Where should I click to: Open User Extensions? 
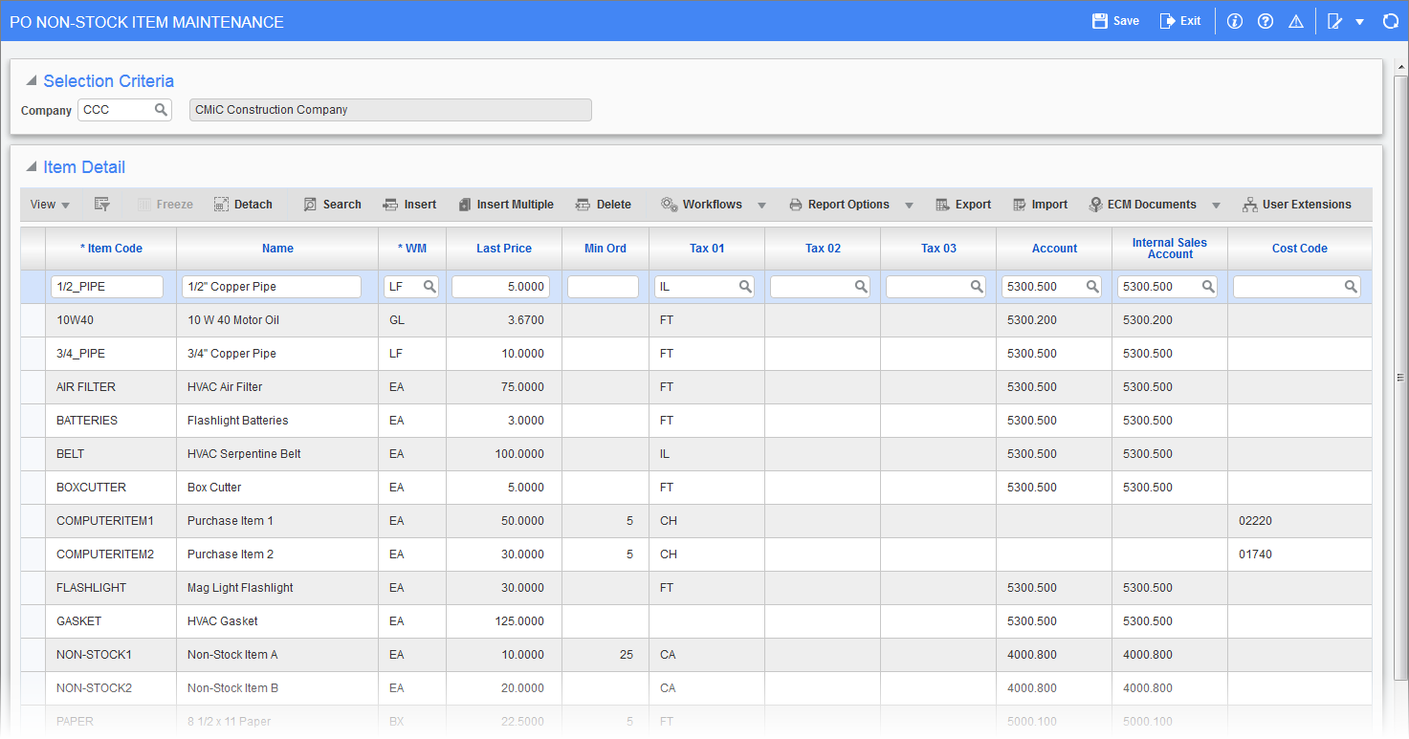pyautogui.click(x=1296, y=205)
